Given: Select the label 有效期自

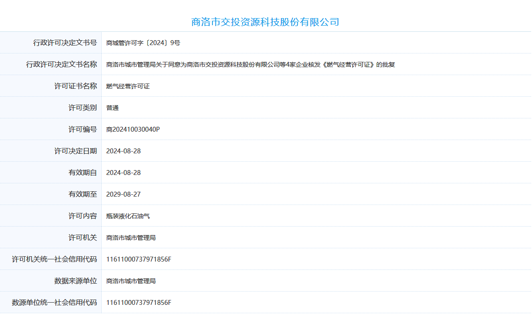Looking at the screenshot, I should click(83, 173).
